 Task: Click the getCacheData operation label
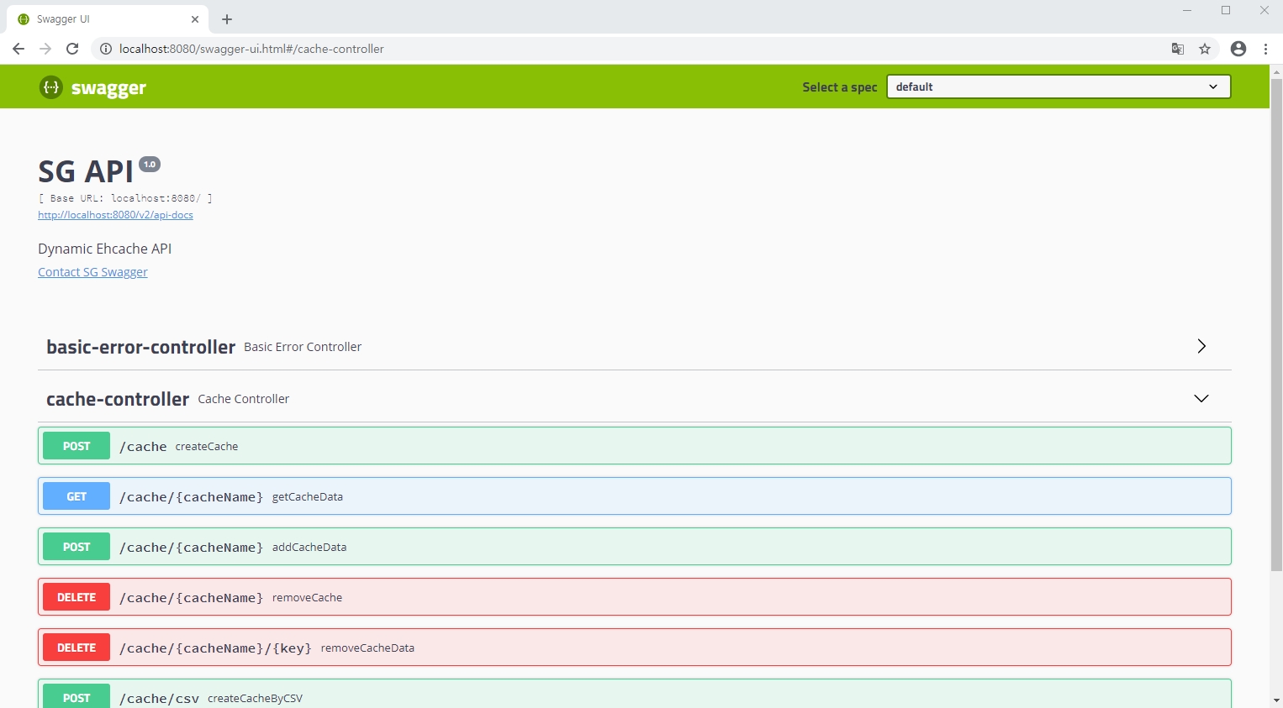coord(308,496)
